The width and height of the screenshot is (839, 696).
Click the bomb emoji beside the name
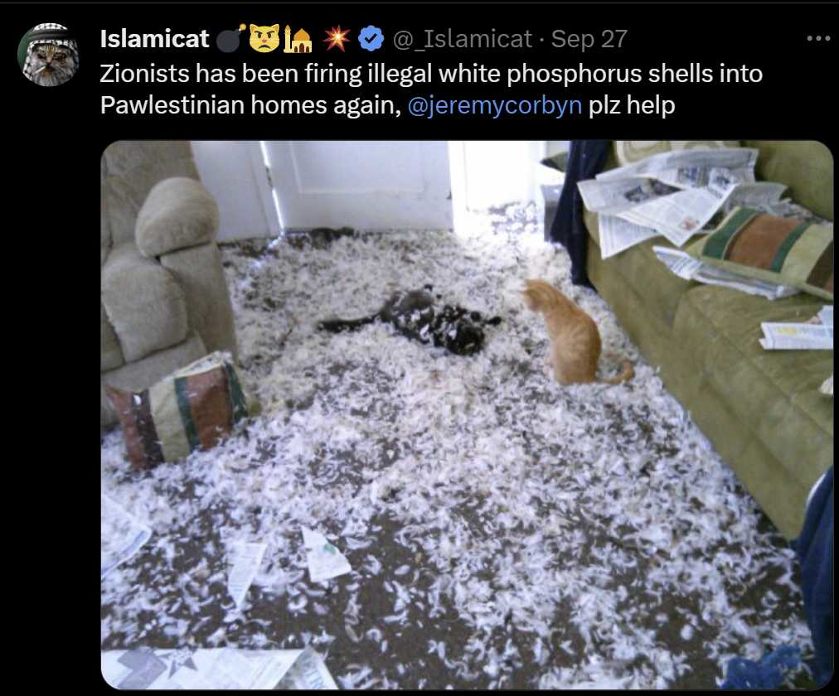coord(230,38)
